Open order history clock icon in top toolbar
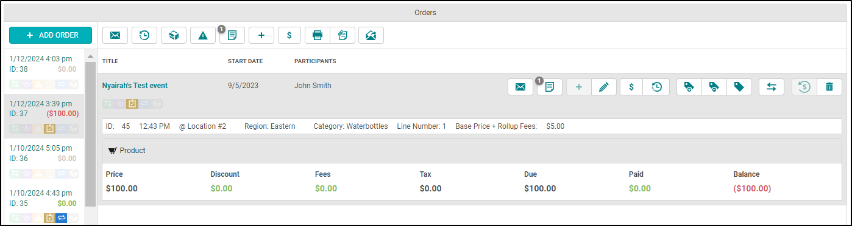 point(144,35)
